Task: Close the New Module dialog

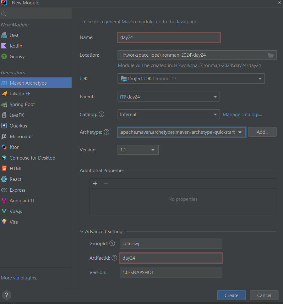Action: 279,3
